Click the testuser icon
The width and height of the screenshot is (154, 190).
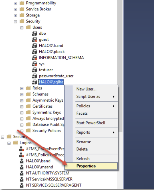pyautogui.click(x=35, y=70)
